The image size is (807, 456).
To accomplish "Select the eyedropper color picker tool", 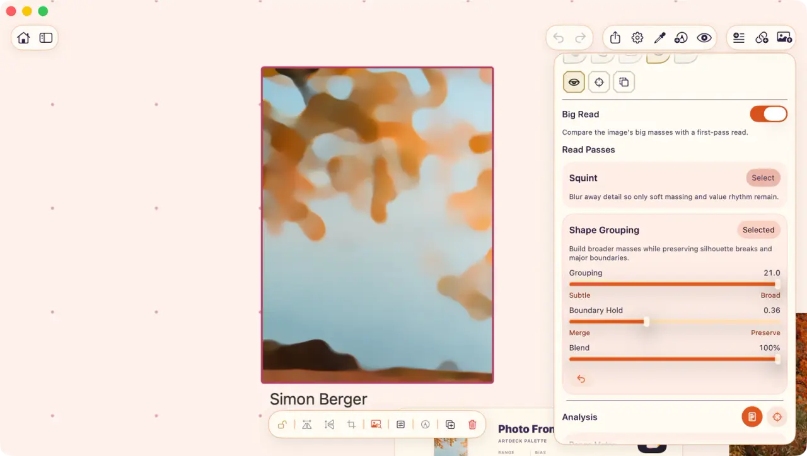I will point(659,38).
